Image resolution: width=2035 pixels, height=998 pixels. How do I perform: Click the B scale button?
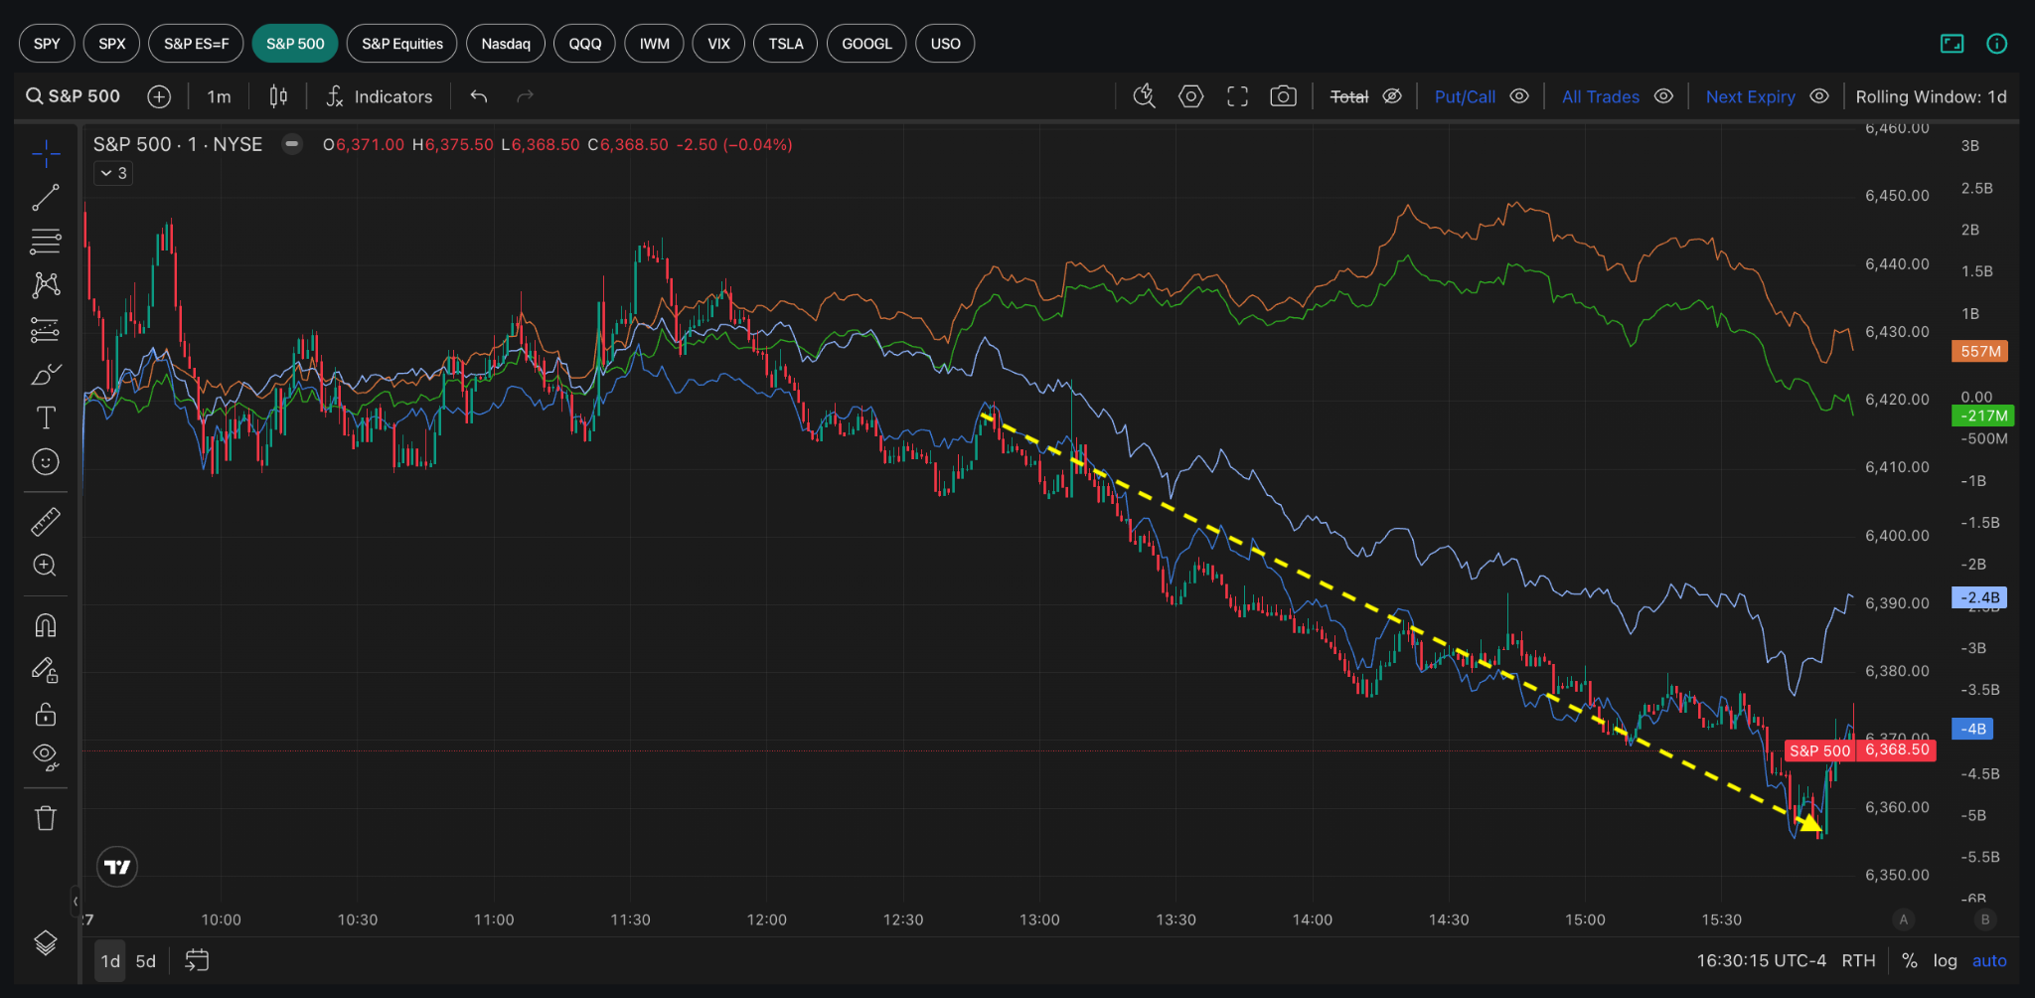[x=1985, y=919]
